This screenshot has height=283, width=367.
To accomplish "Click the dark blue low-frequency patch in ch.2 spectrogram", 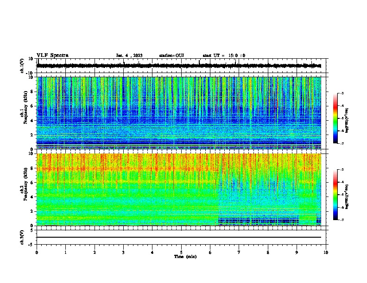I will pos(259,221).
